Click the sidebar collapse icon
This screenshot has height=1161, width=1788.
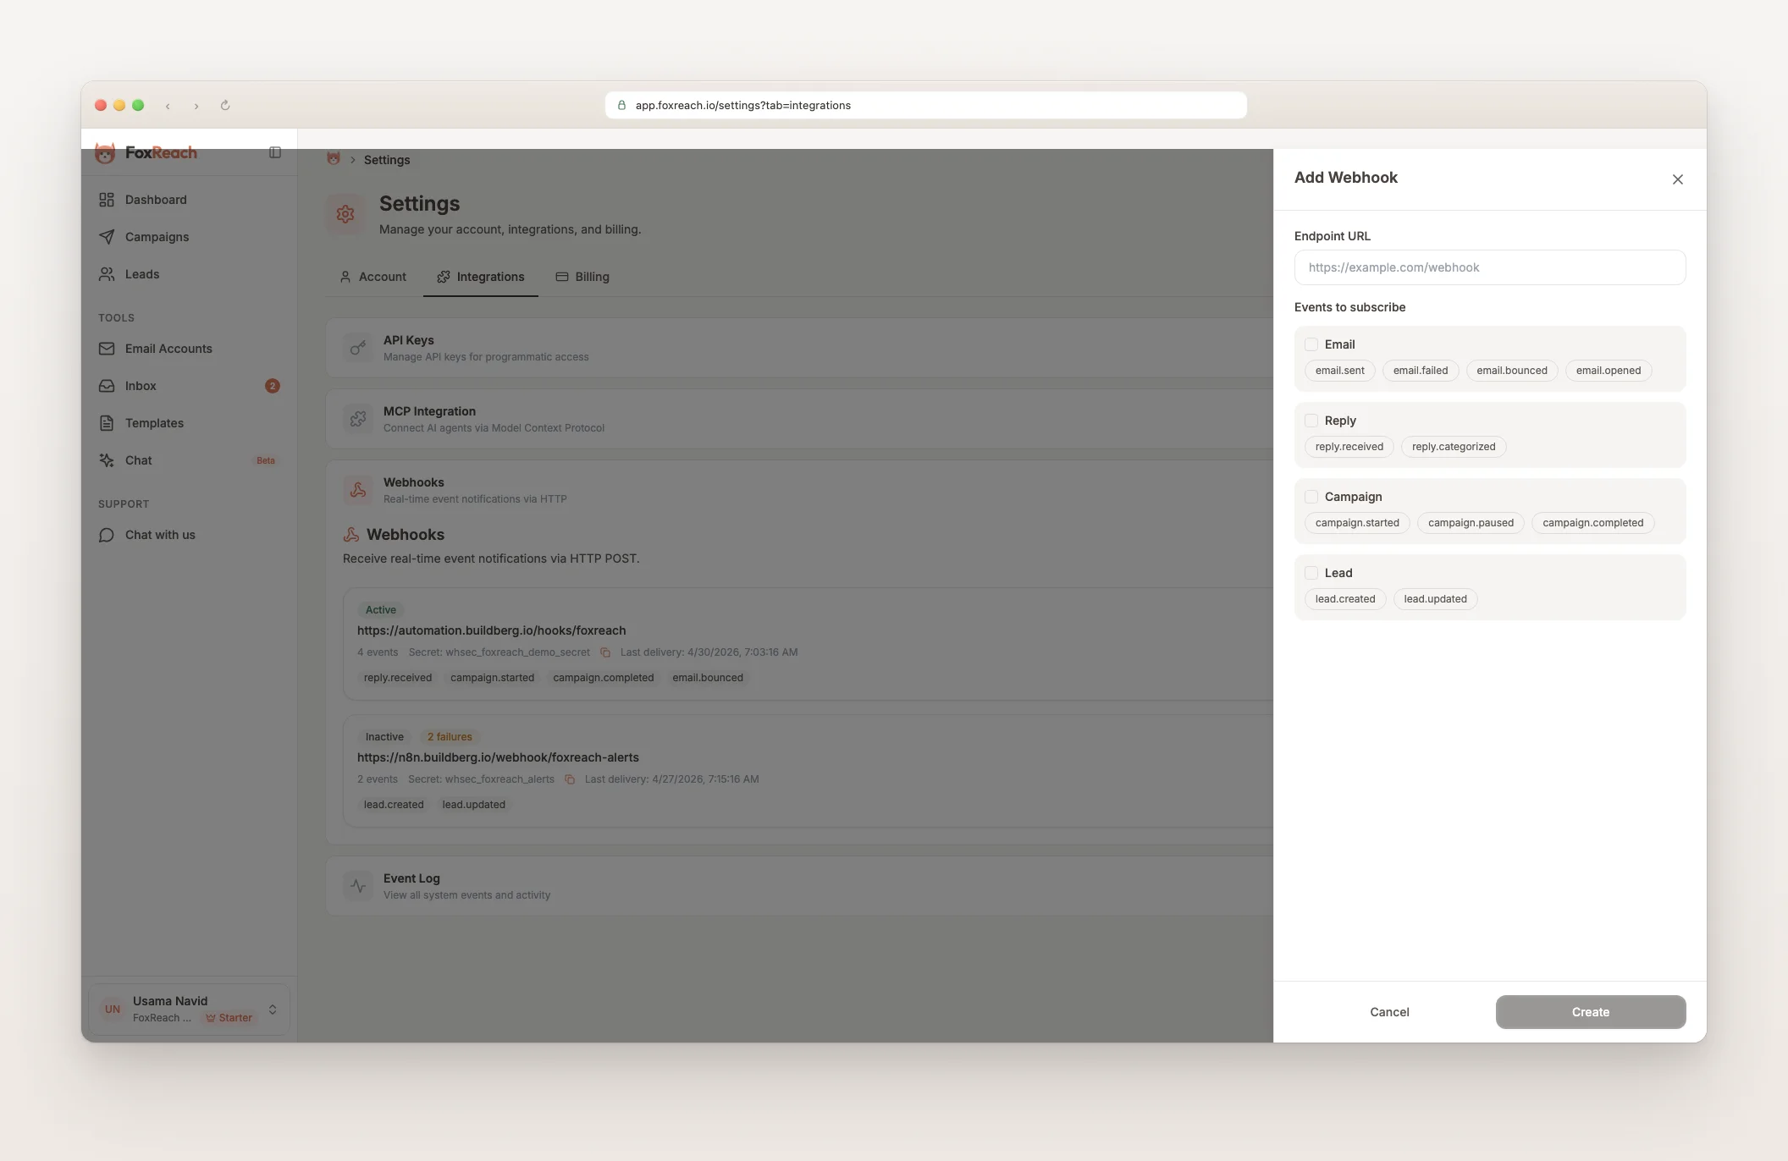coord(275,152)
